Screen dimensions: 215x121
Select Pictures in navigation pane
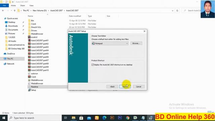pyautogui.click(x=11, y=34)
